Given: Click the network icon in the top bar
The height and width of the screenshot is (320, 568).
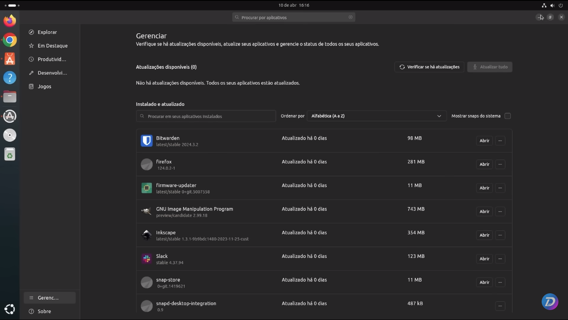Looking at the screenshot, I should tap(544, 5).
